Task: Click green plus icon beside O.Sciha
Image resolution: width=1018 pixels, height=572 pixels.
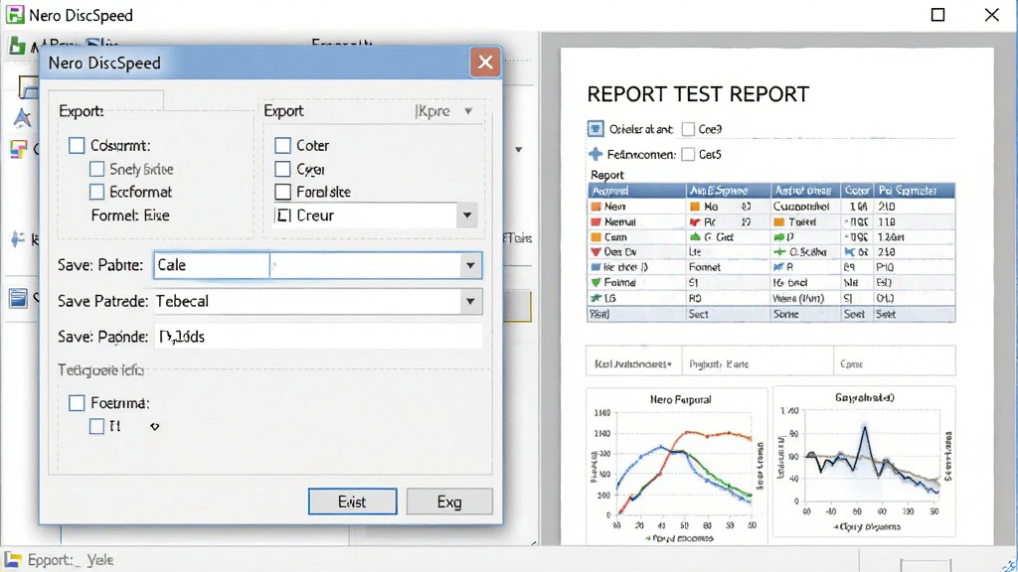Action: point(779,251)
